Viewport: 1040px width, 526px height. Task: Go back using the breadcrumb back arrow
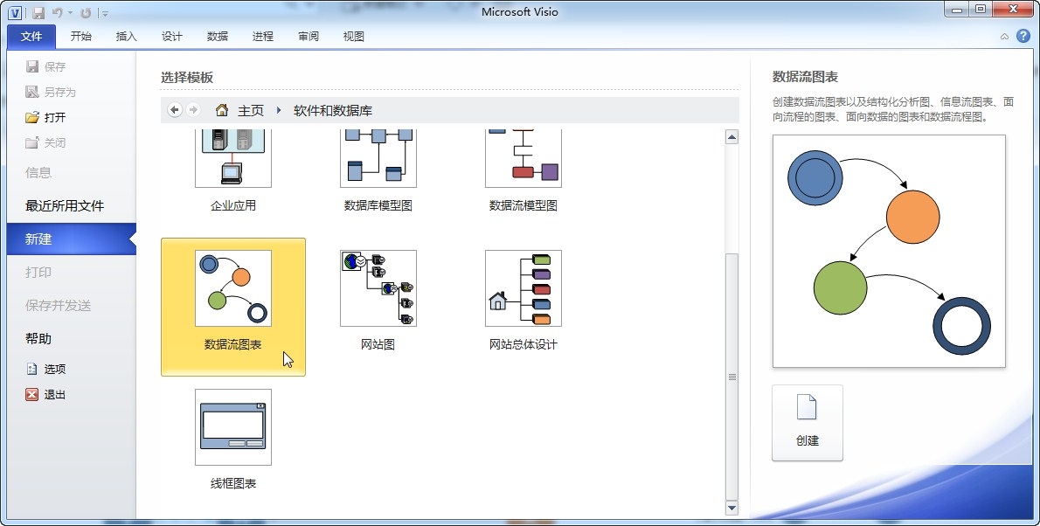point(175,110)
